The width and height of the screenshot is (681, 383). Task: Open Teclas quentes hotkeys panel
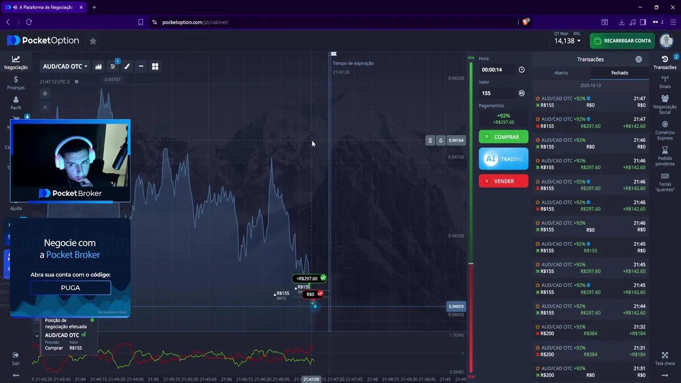(x=665, y=182)
